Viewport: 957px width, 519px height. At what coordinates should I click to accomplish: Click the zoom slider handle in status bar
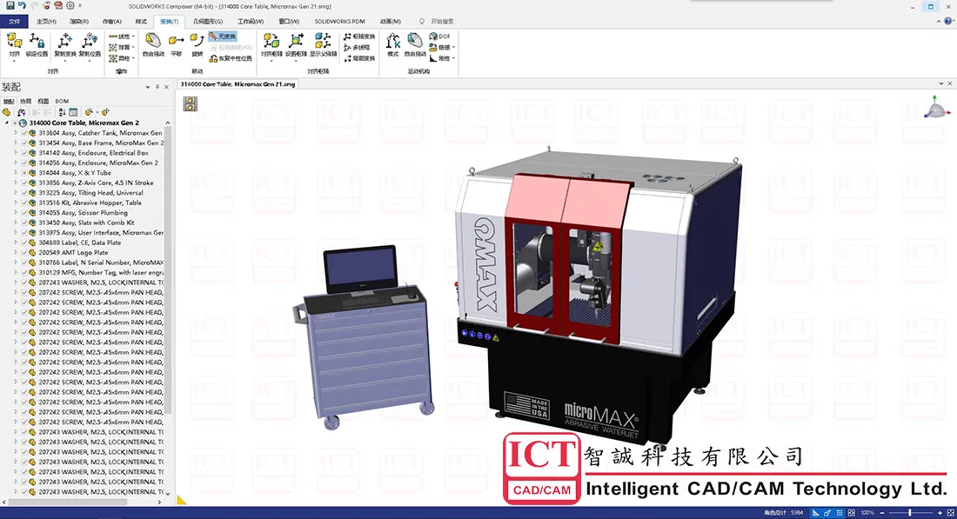909,513
